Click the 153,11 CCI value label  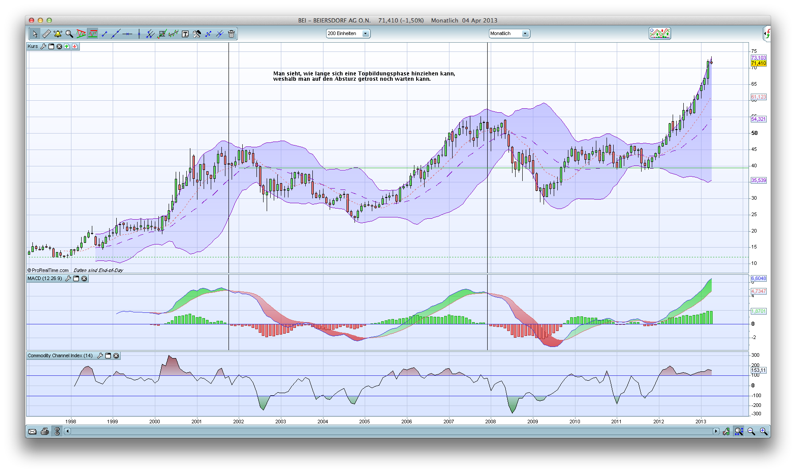(759, 370)
